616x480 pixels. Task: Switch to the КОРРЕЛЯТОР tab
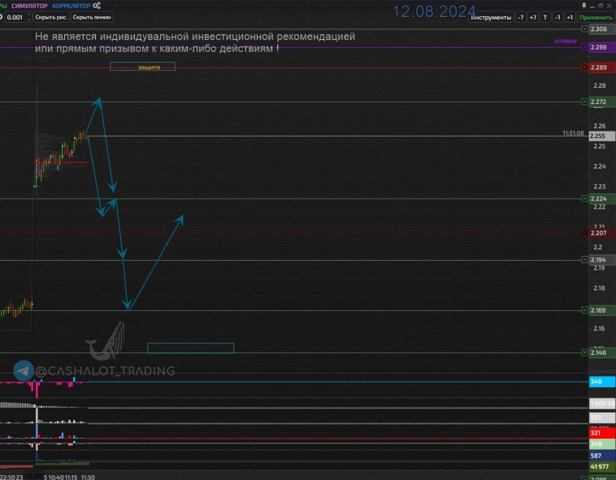click(x=71, y=6)
